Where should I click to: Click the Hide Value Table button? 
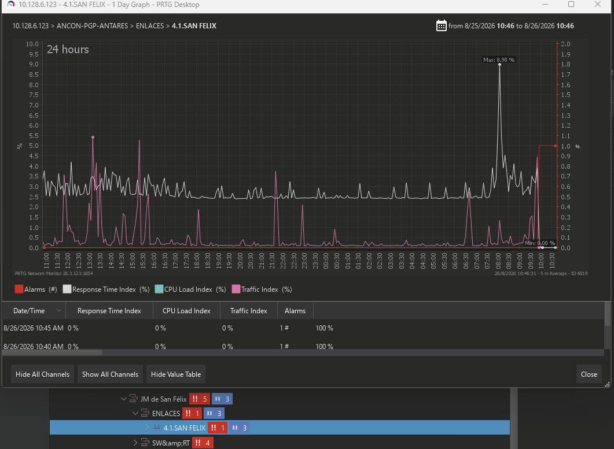tap(176, 374)
